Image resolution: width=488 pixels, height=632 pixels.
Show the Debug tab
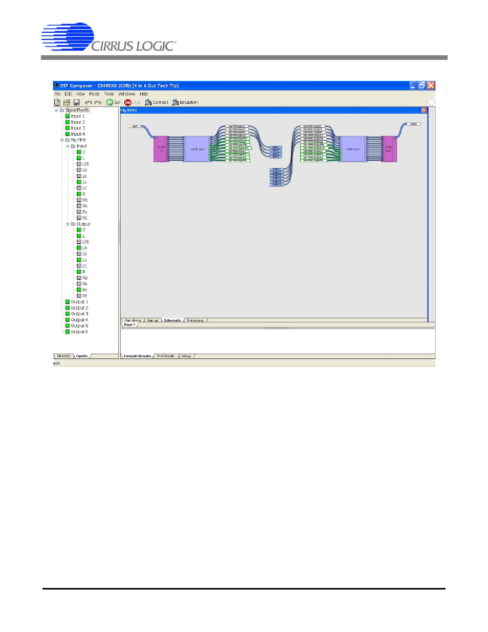[186, 356]
